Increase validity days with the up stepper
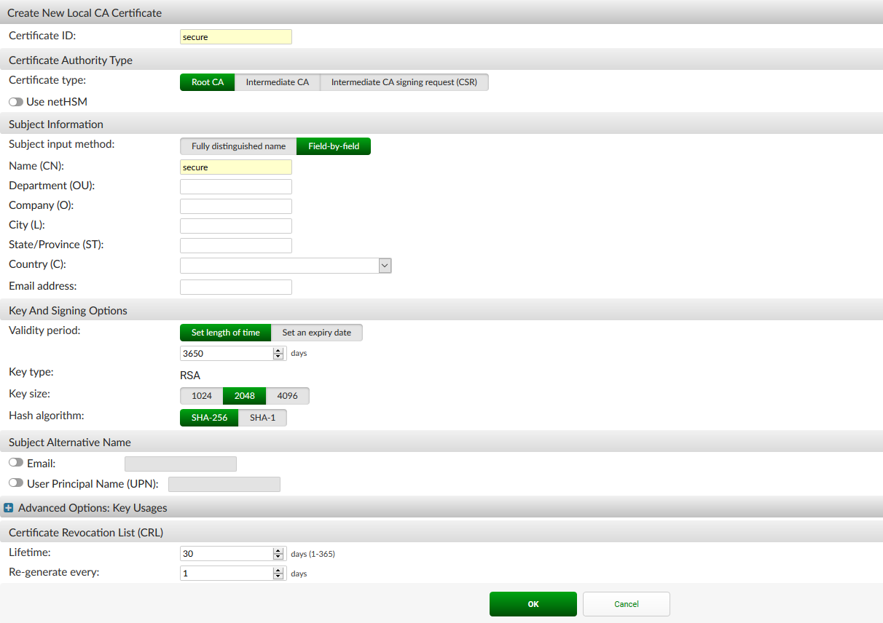The image size is (883, 623). click(x=278, y=350)
